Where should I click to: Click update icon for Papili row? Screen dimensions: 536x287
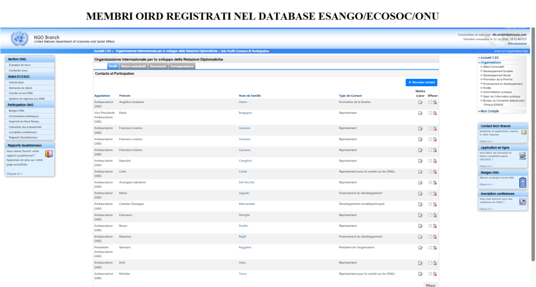(420, 237)
